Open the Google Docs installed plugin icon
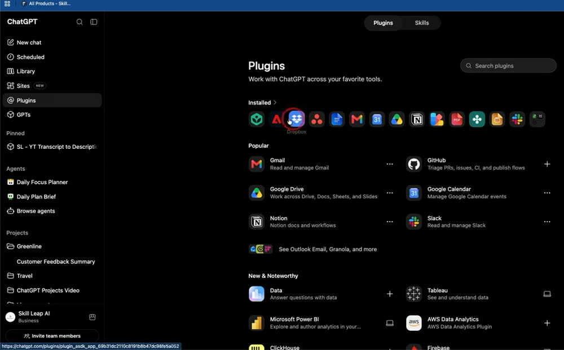 [x=337, y=119]
